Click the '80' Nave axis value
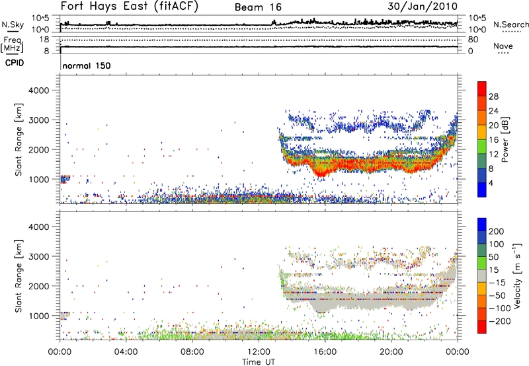This screenshot has width=529, height=366. click(473, 40)
